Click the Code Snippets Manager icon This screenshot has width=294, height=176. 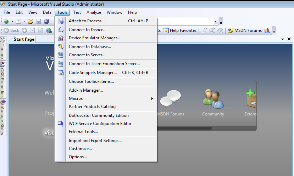(x=61, y=73)
